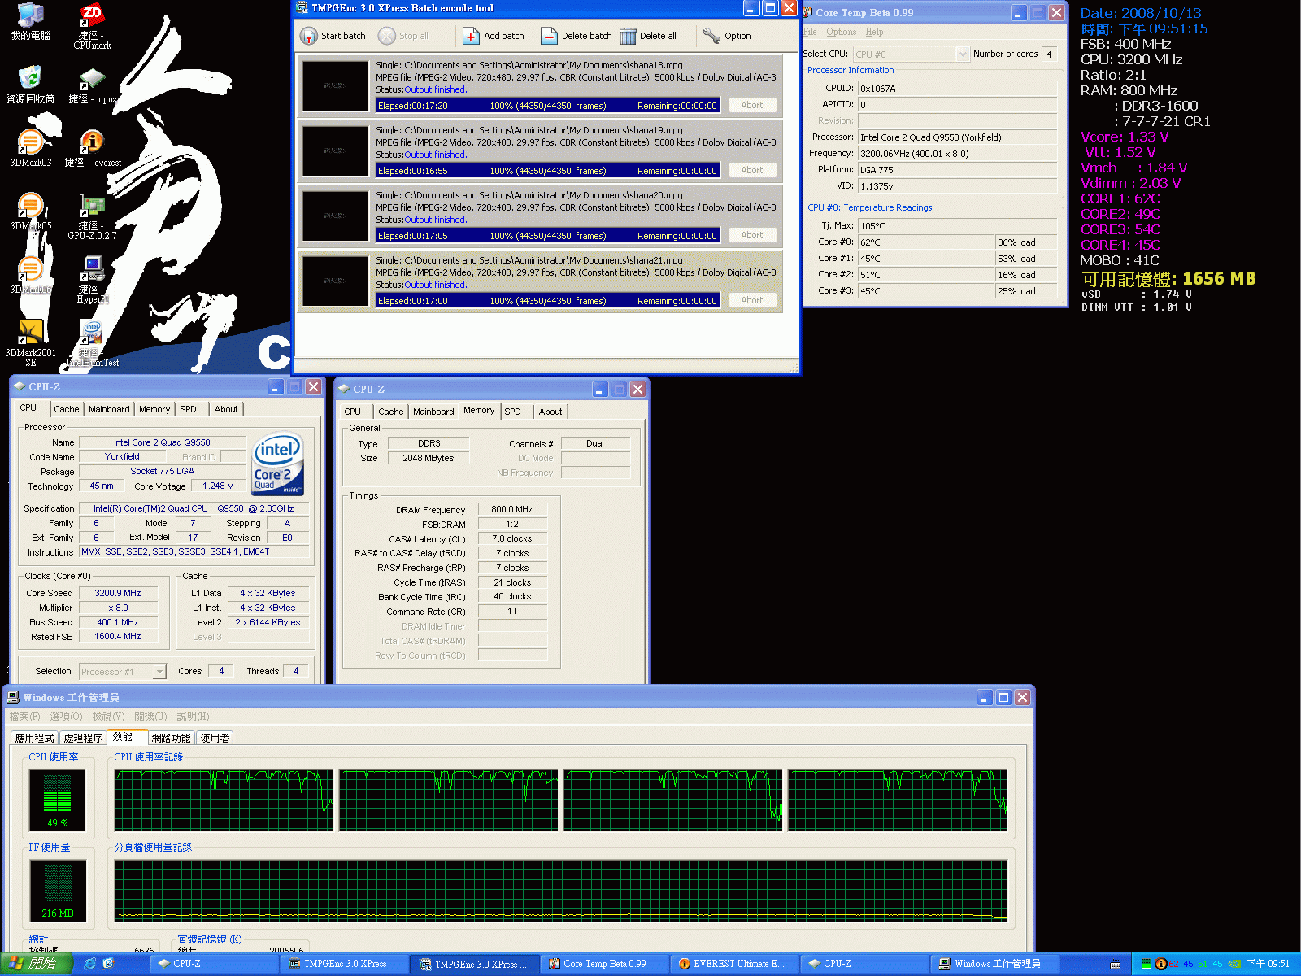1301x976 pixels.
Task: Switch to Mainboard tab in left CPU-Z
Action: [109, 409]
